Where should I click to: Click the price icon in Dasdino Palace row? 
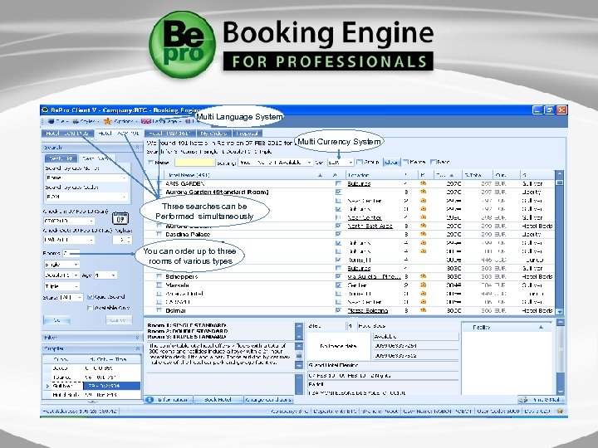(423, 234)
